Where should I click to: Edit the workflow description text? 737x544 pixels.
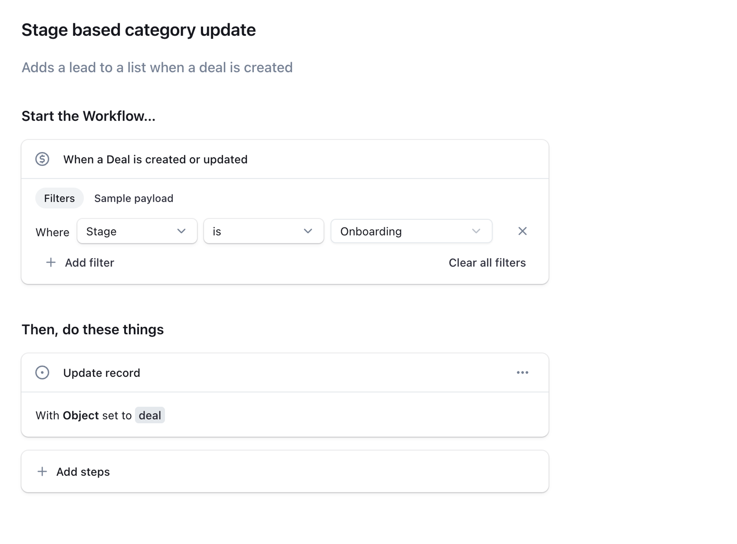click(x=157, y=67)
